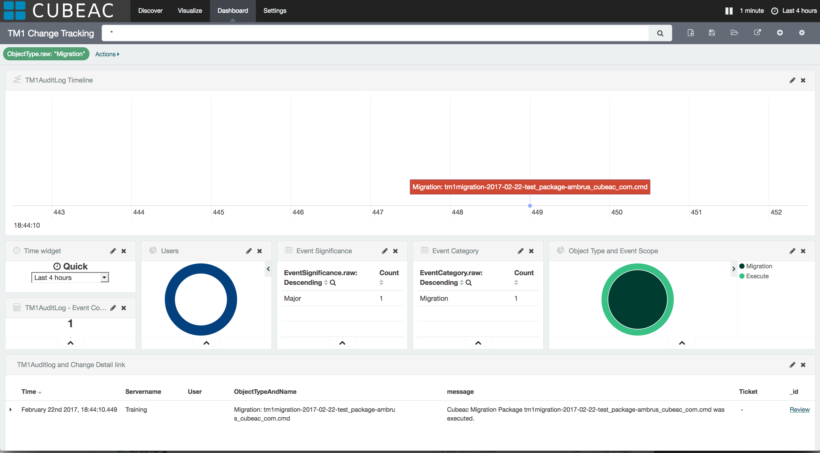Image resolution: width=820 pixels, height=453 pixels.
Task: Remove the Event Category panel
Action: click(x=531, y=251)
